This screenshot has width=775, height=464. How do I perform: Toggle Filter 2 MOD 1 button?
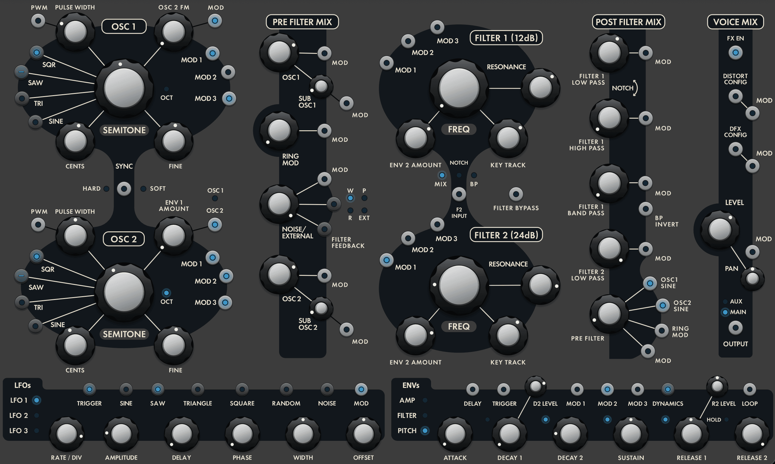387,260
